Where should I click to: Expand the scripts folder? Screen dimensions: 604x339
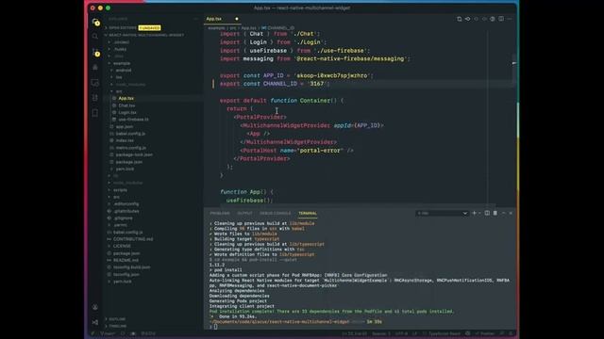(x=120, y=190)
